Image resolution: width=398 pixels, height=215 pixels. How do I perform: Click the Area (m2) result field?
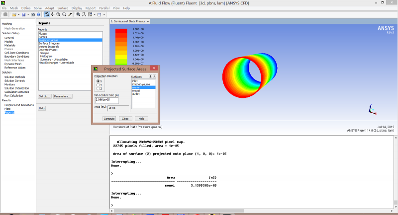click(x=118, y=108)
